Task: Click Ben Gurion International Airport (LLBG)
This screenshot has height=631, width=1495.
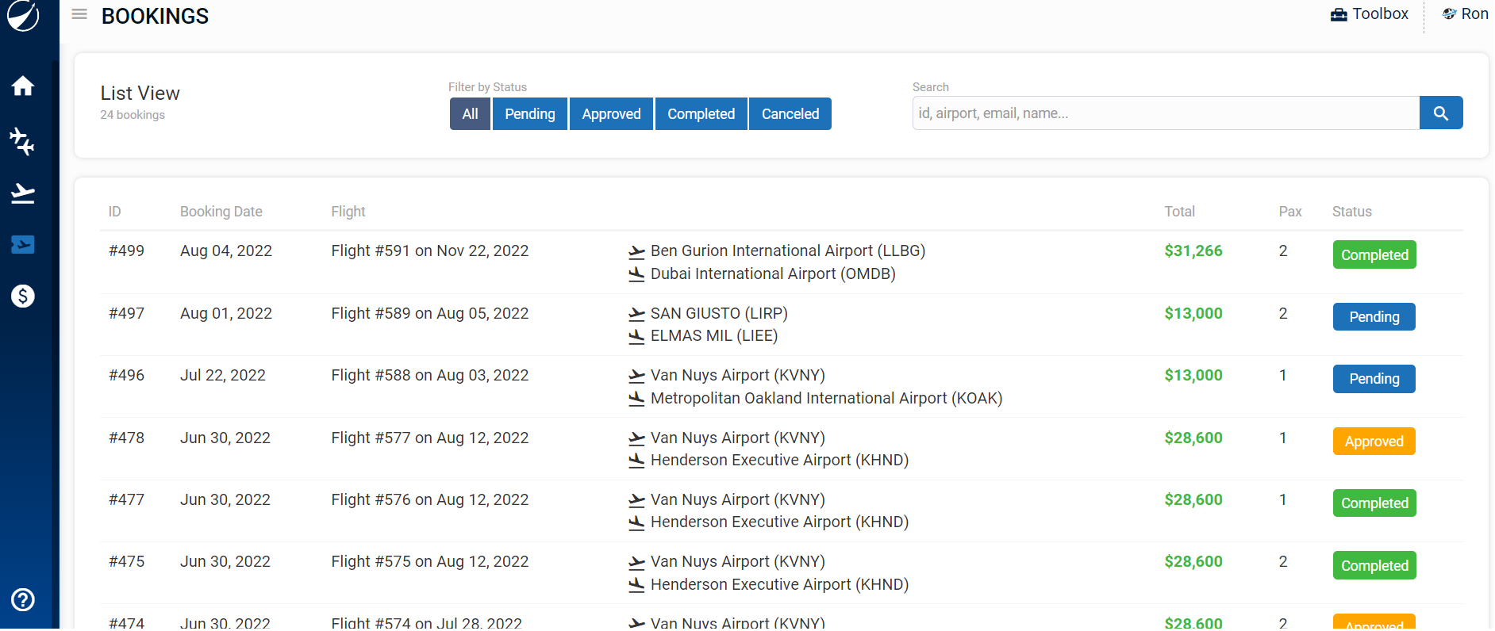Action: tap(787, 251)
